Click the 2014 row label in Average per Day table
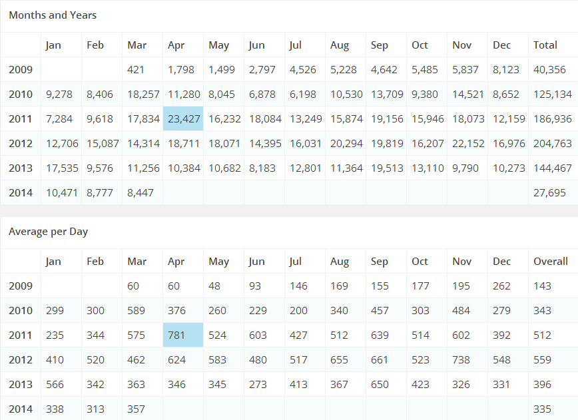The width and height of the screenshot is (578, 420). point(21,409)
